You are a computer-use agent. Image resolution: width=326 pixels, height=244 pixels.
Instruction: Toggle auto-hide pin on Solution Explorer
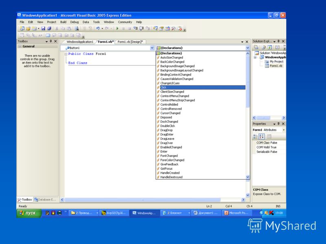pos(279,41)
